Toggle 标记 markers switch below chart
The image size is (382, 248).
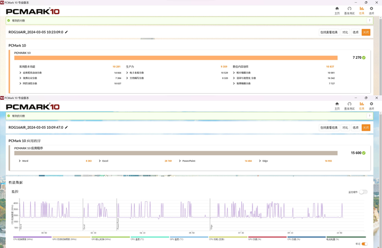click(x=364, y=244)
